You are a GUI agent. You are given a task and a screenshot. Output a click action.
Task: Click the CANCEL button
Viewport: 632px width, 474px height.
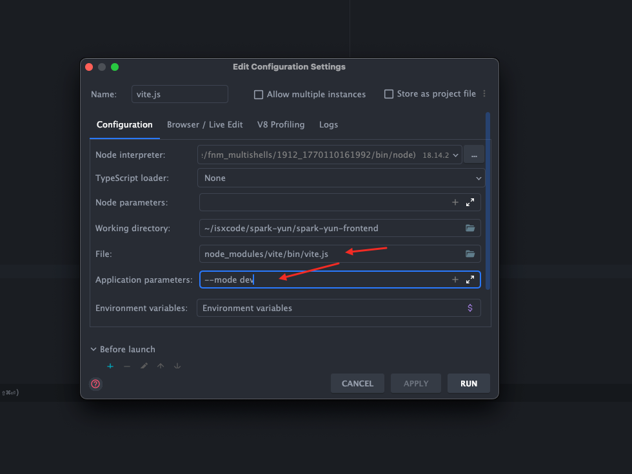[x=357, y=383]
